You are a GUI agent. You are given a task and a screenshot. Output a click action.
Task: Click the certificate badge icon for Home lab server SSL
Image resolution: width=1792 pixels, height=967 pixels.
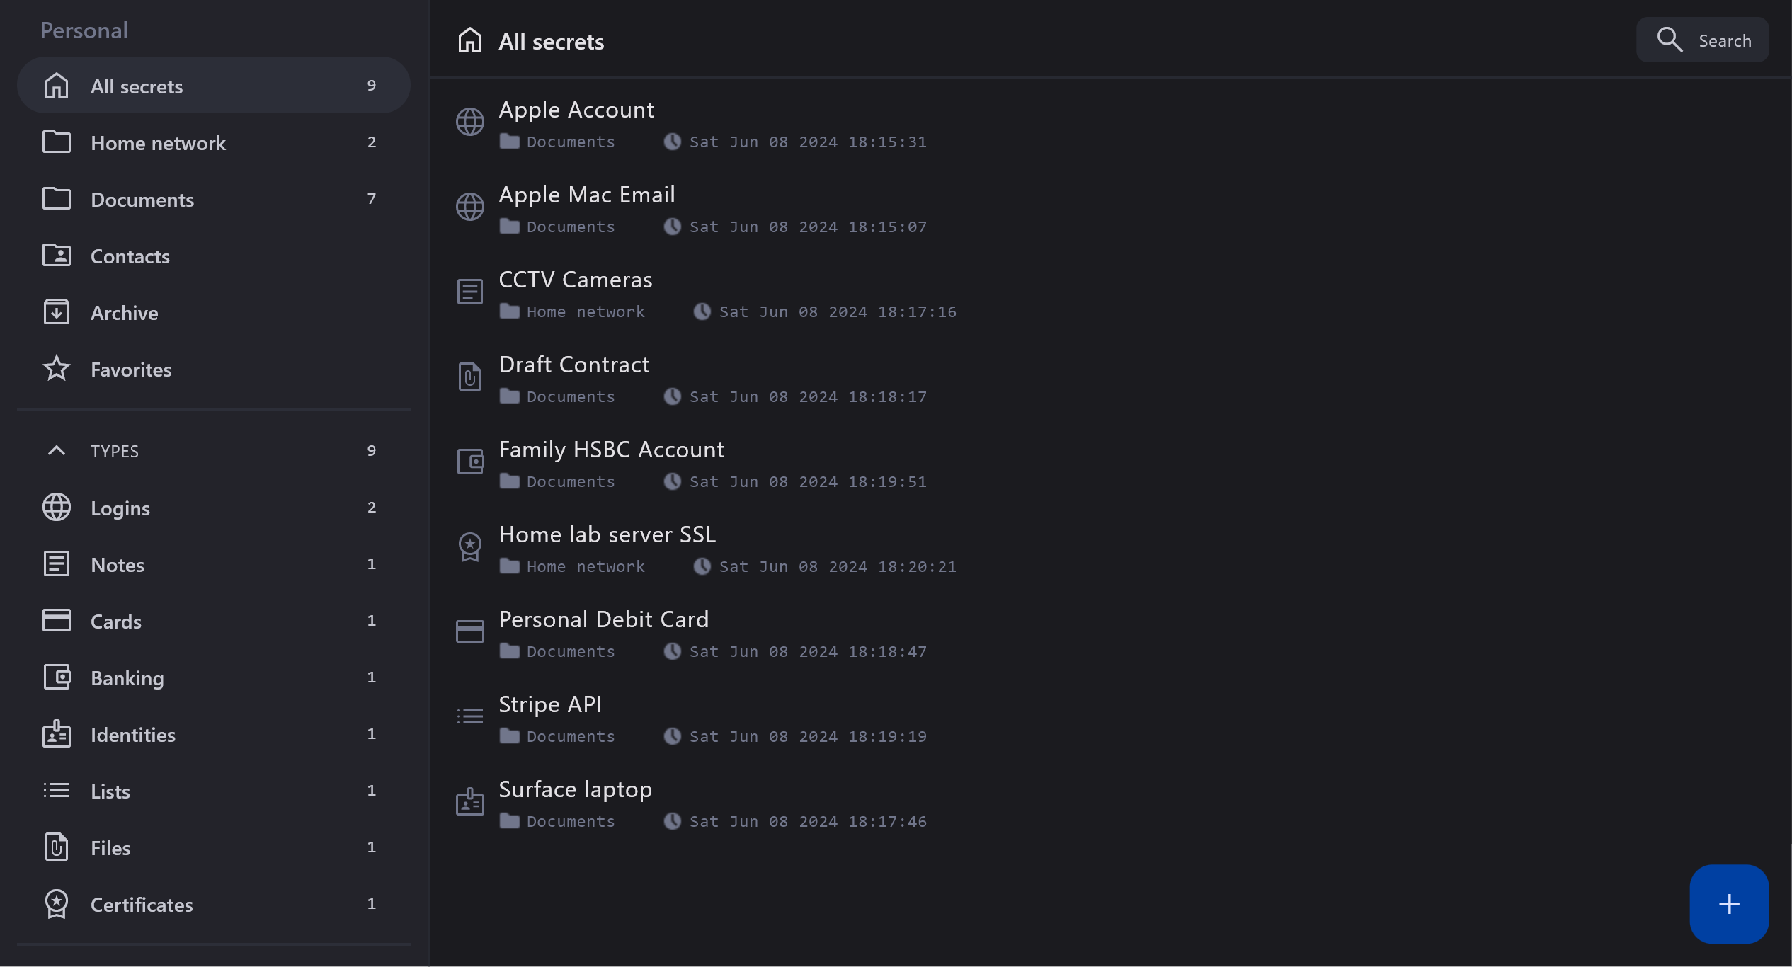[469, 547]
